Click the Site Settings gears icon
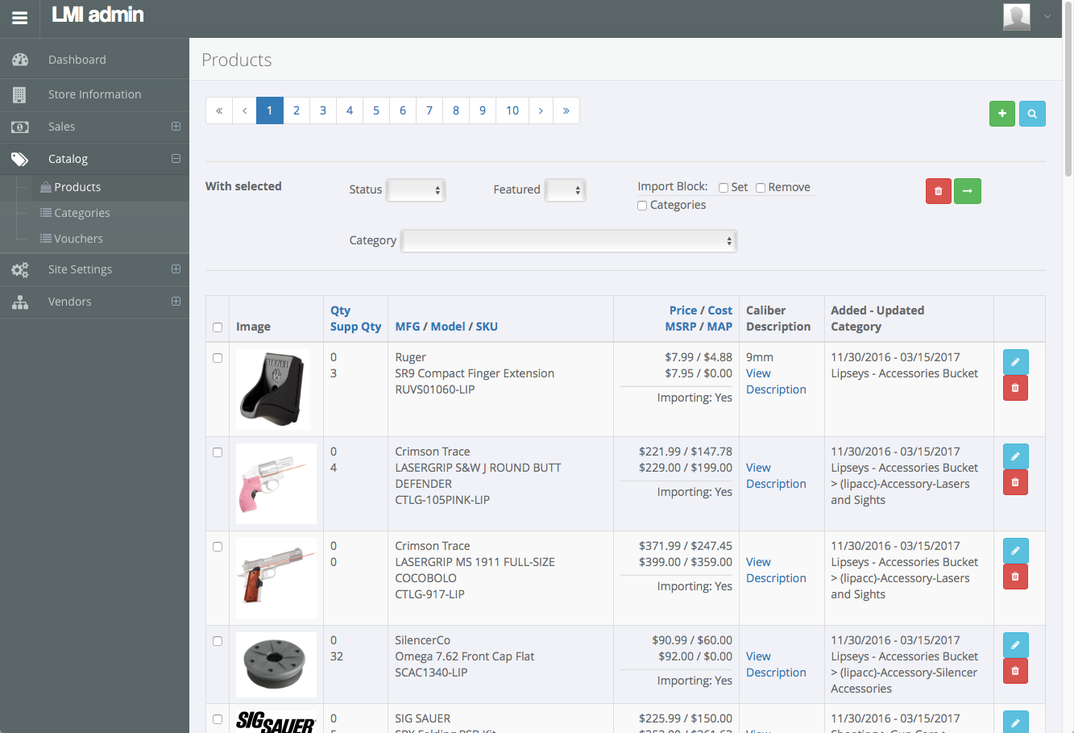The height and width of the screenshot is (733, 1074). coord(20,269)
